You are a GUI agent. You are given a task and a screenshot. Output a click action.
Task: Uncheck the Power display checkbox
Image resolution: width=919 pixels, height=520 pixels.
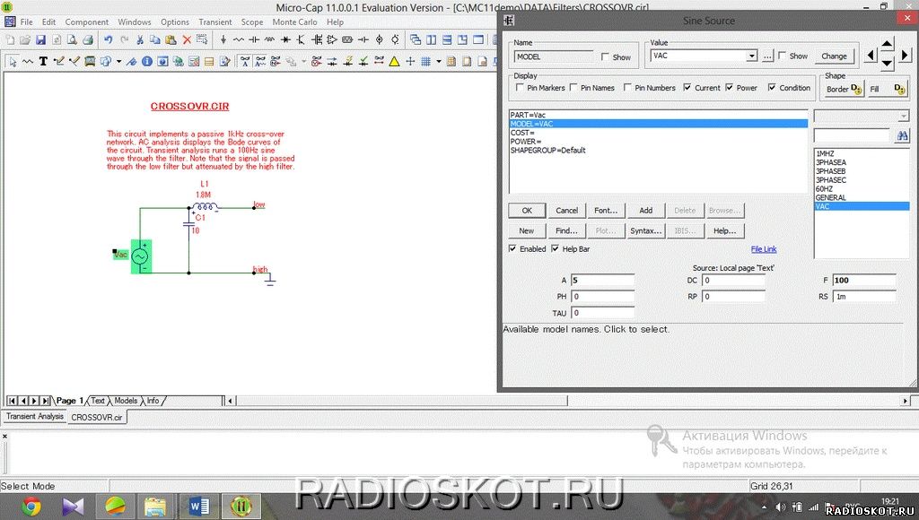(729, 87)
